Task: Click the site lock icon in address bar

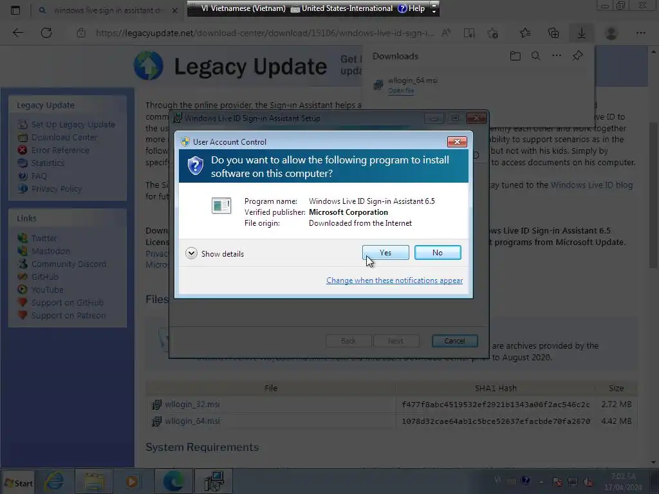Action: [81, 33]
